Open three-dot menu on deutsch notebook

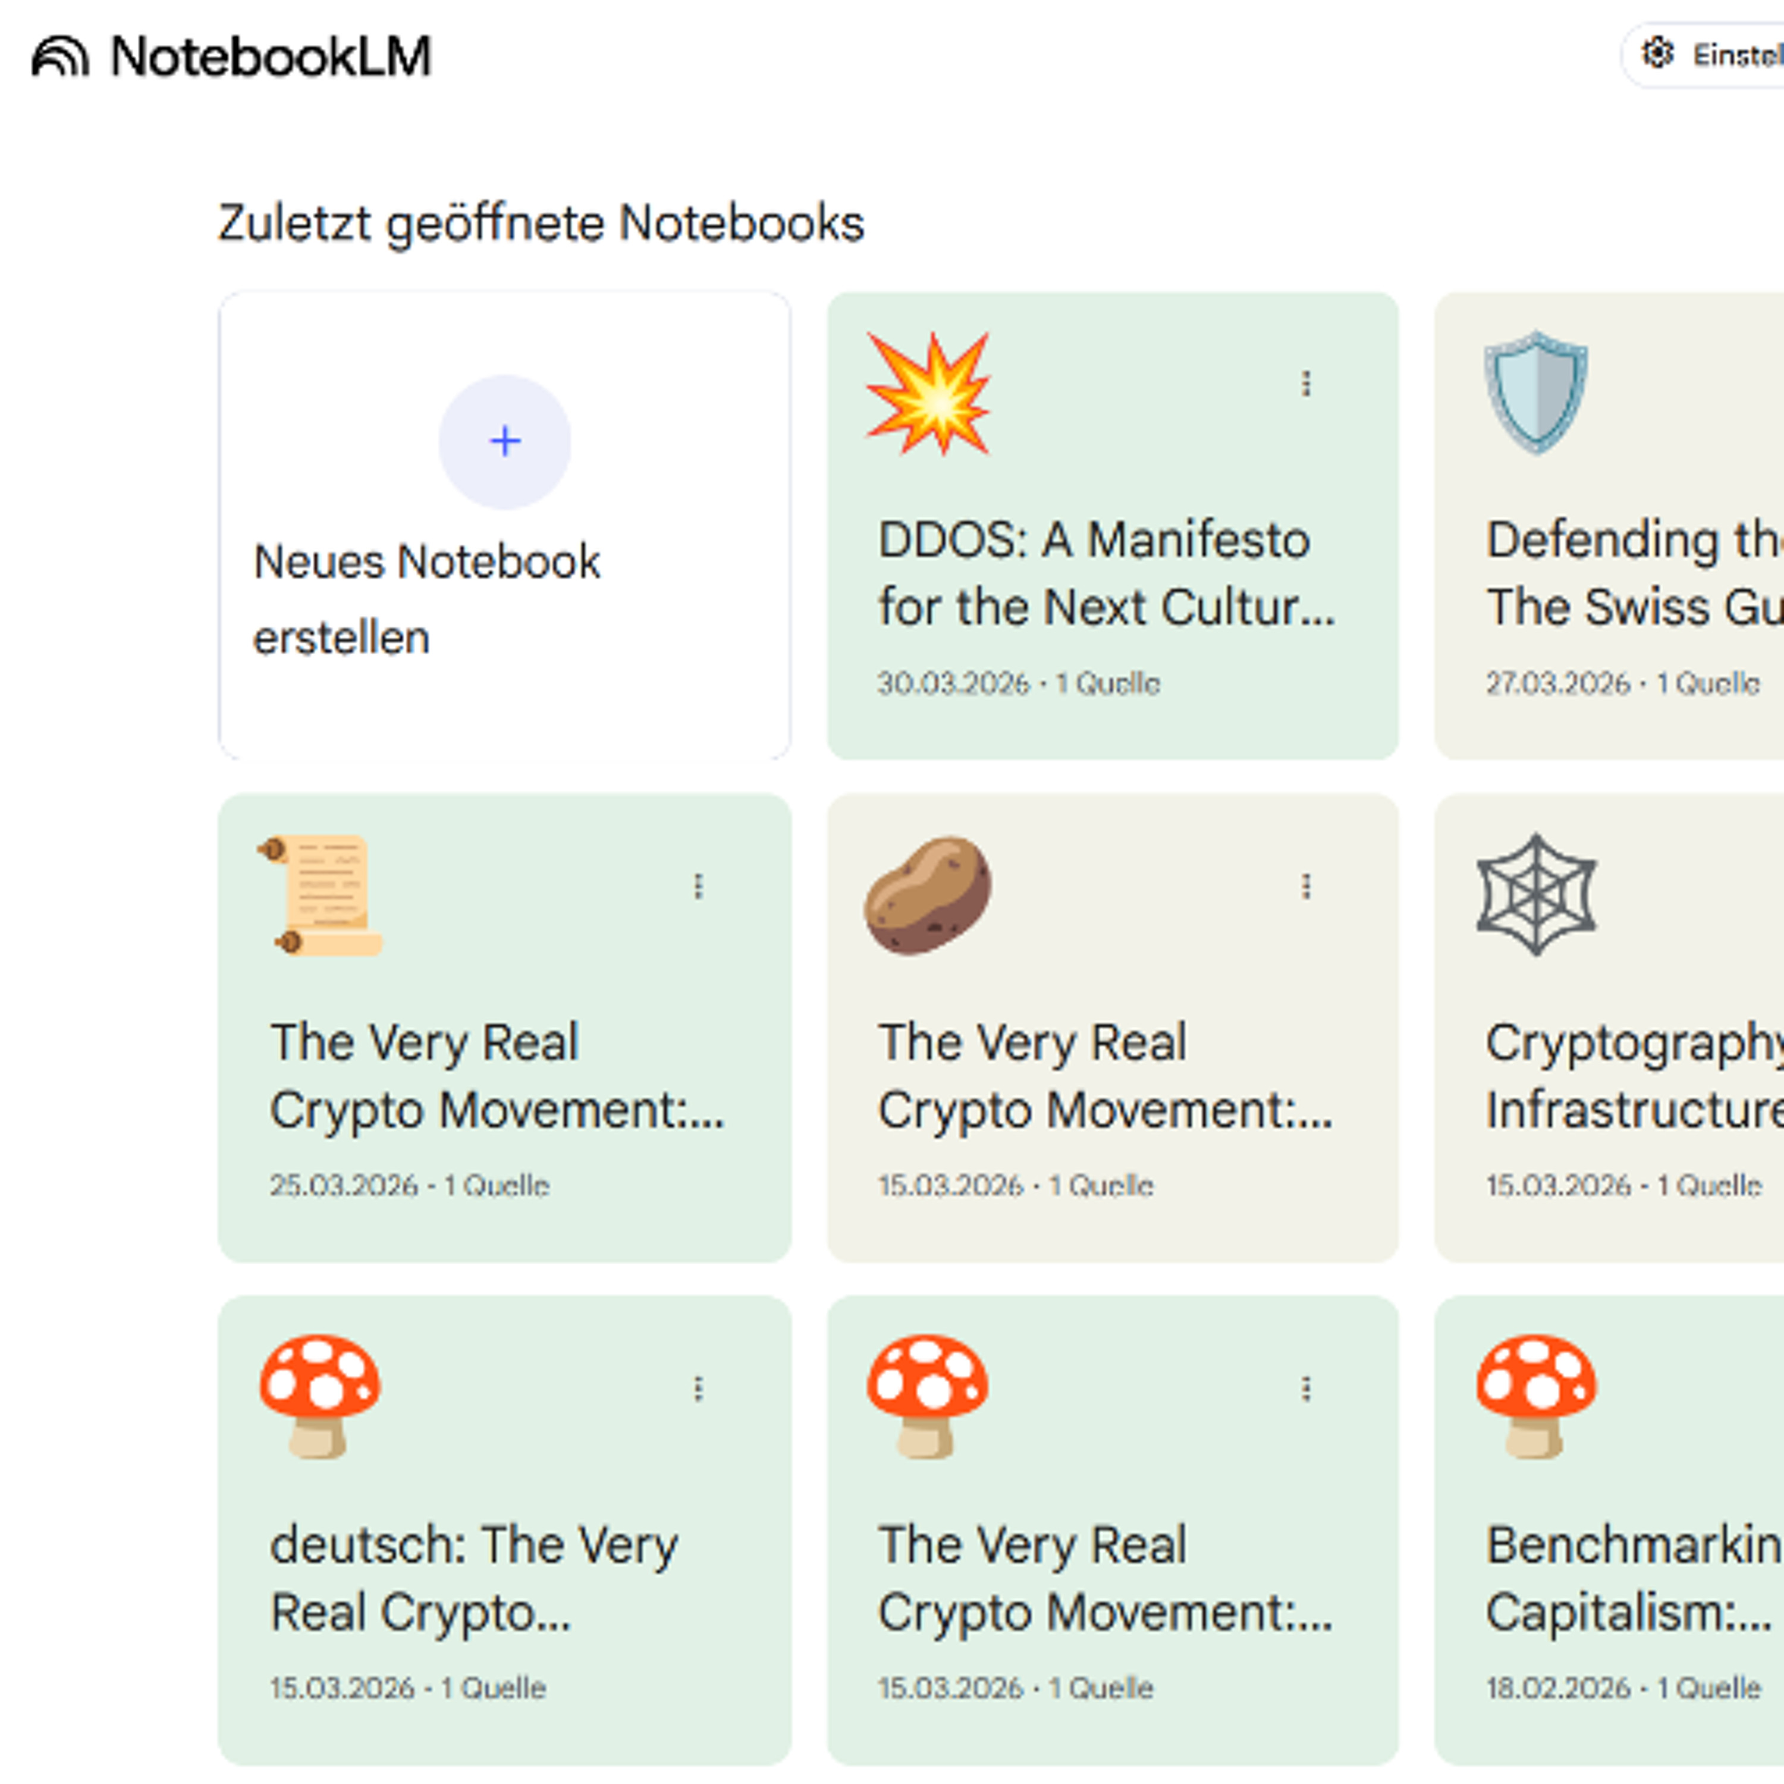coord(698,1389)
